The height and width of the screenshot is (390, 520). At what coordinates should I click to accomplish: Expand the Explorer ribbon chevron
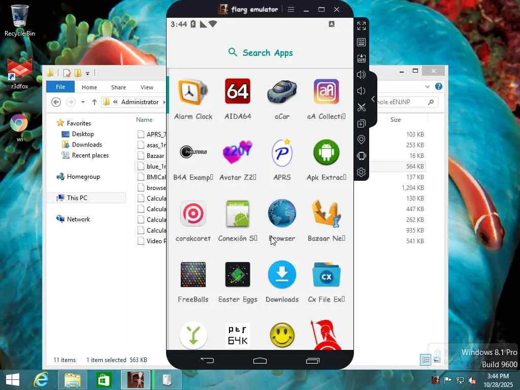click(x=428, y=87)
